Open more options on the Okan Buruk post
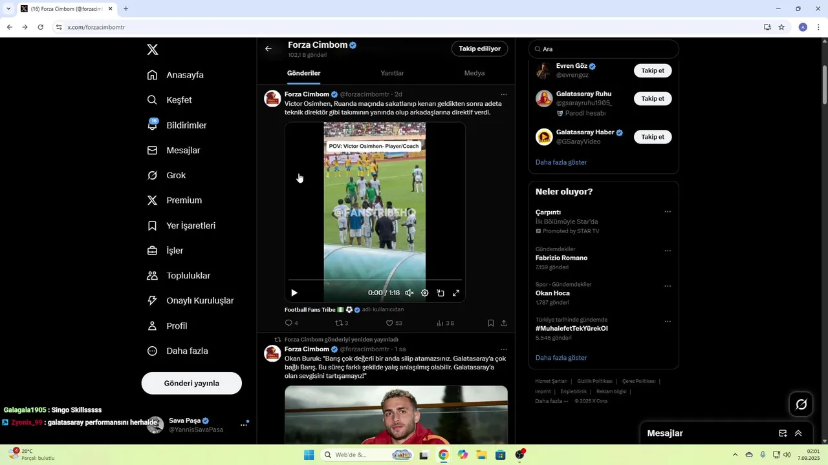Screen dimensions: 828x465 click(x=504, y=349)
